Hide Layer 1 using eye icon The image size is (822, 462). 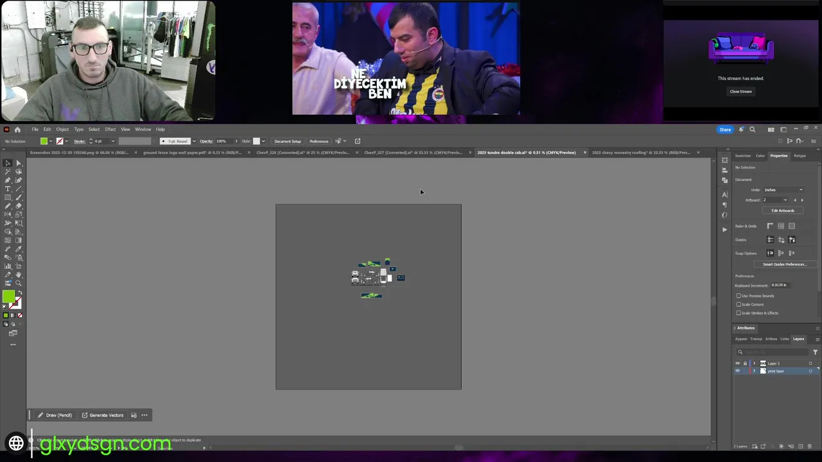point(737,363)
